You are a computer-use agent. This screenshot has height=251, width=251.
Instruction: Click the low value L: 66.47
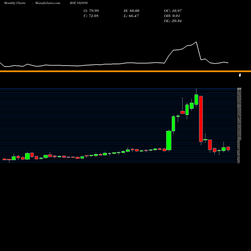(x=131, y=16)
